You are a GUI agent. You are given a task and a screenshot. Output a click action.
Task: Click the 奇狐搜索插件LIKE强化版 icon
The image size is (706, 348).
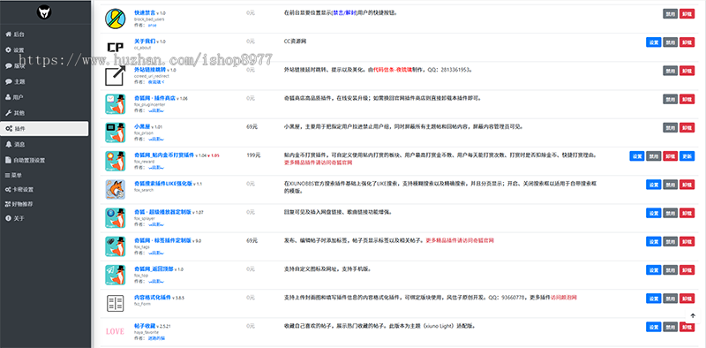tap(116, 189)
